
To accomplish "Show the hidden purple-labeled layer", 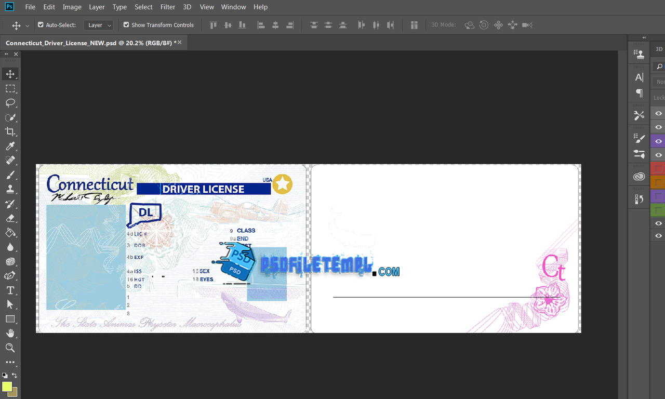I will pos(658,196).
